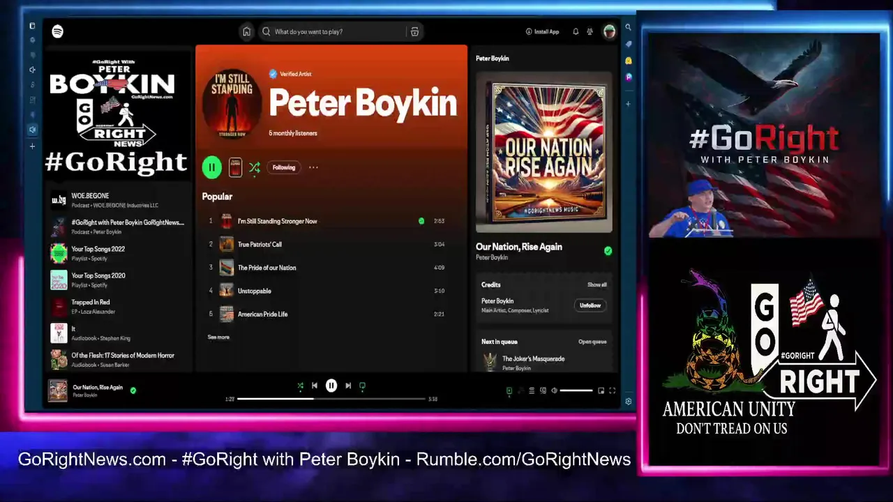Seek on the song progress bar

tap(331, 399)
